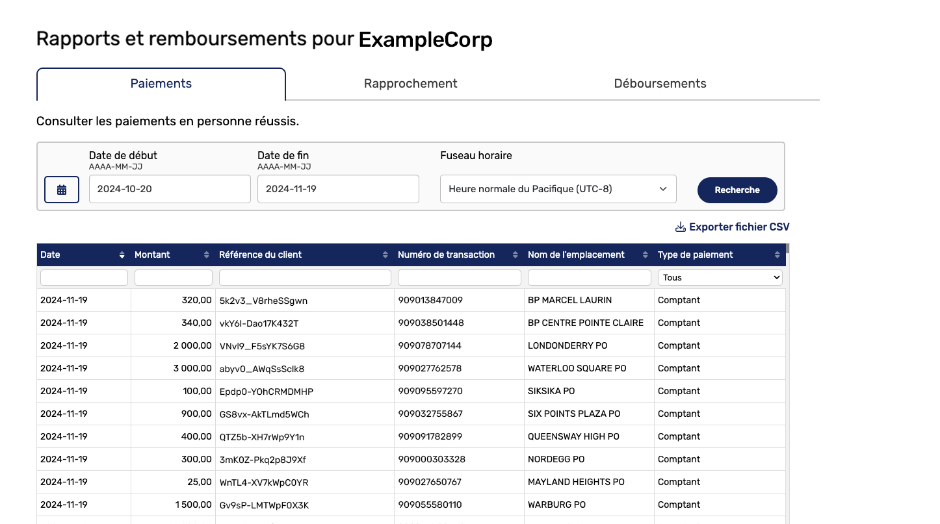Click the Numéro de transaction filter box
Viewport: 940px width, 524px height.
[x=460, y=277]
